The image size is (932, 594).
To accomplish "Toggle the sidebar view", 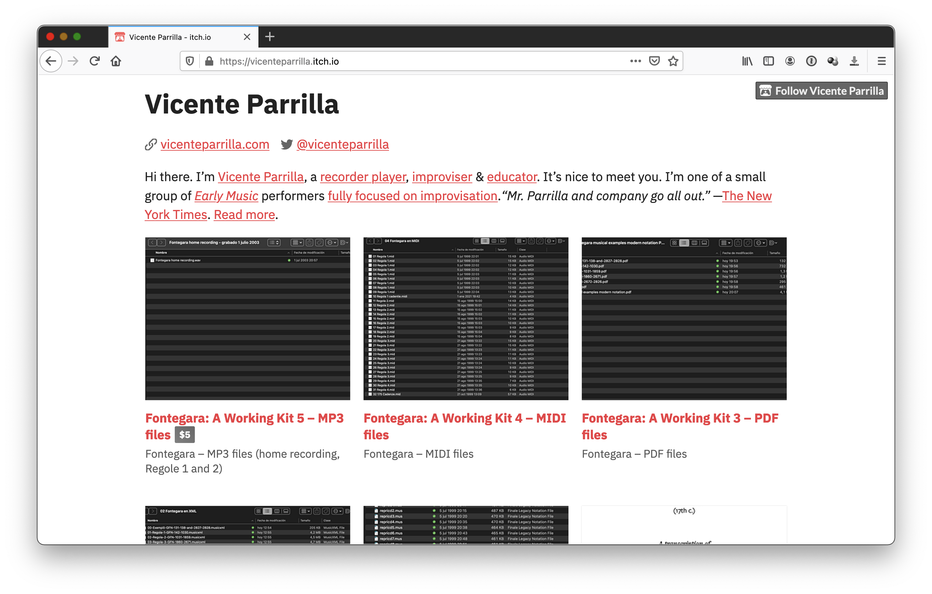I will 768,61.
